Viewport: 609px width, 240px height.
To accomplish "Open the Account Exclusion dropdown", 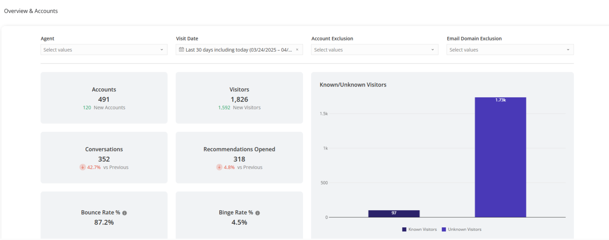I will click(374, 49).
